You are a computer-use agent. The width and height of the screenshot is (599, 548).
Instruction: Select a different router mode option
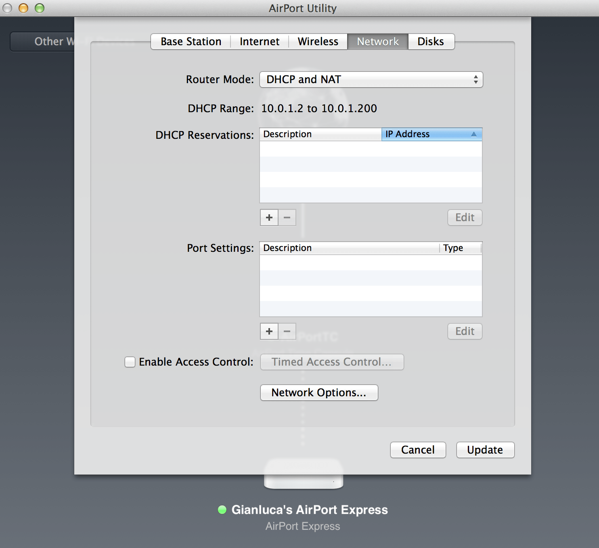coord(371,79)
